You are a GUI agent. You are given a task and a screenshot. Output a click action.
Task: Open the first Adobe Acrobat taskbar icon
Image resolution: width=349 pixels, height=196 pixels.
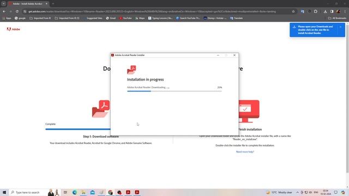[128, 192]
